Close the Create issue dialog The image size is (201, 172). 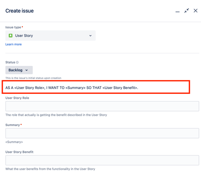[196, 11]
